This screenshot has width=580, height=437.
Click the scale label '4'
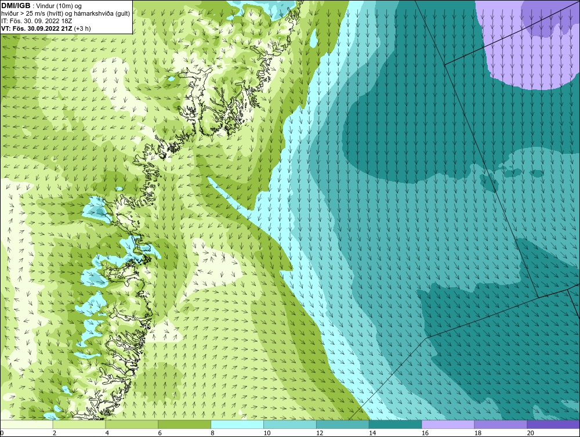point(107,433)
